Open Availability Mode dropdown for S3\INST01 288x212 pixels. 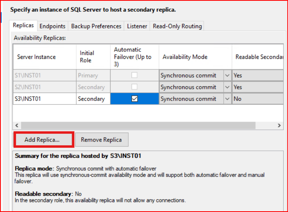[227, 99]
